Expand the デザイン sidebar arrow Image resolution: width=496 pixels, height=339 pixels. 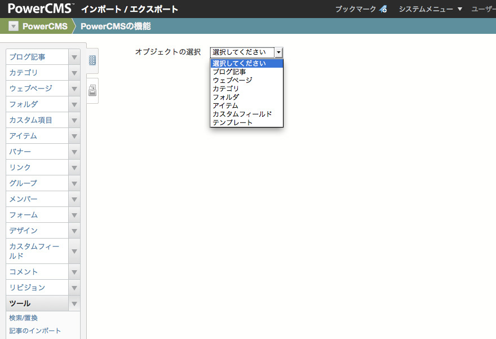(x=74, y=231)
